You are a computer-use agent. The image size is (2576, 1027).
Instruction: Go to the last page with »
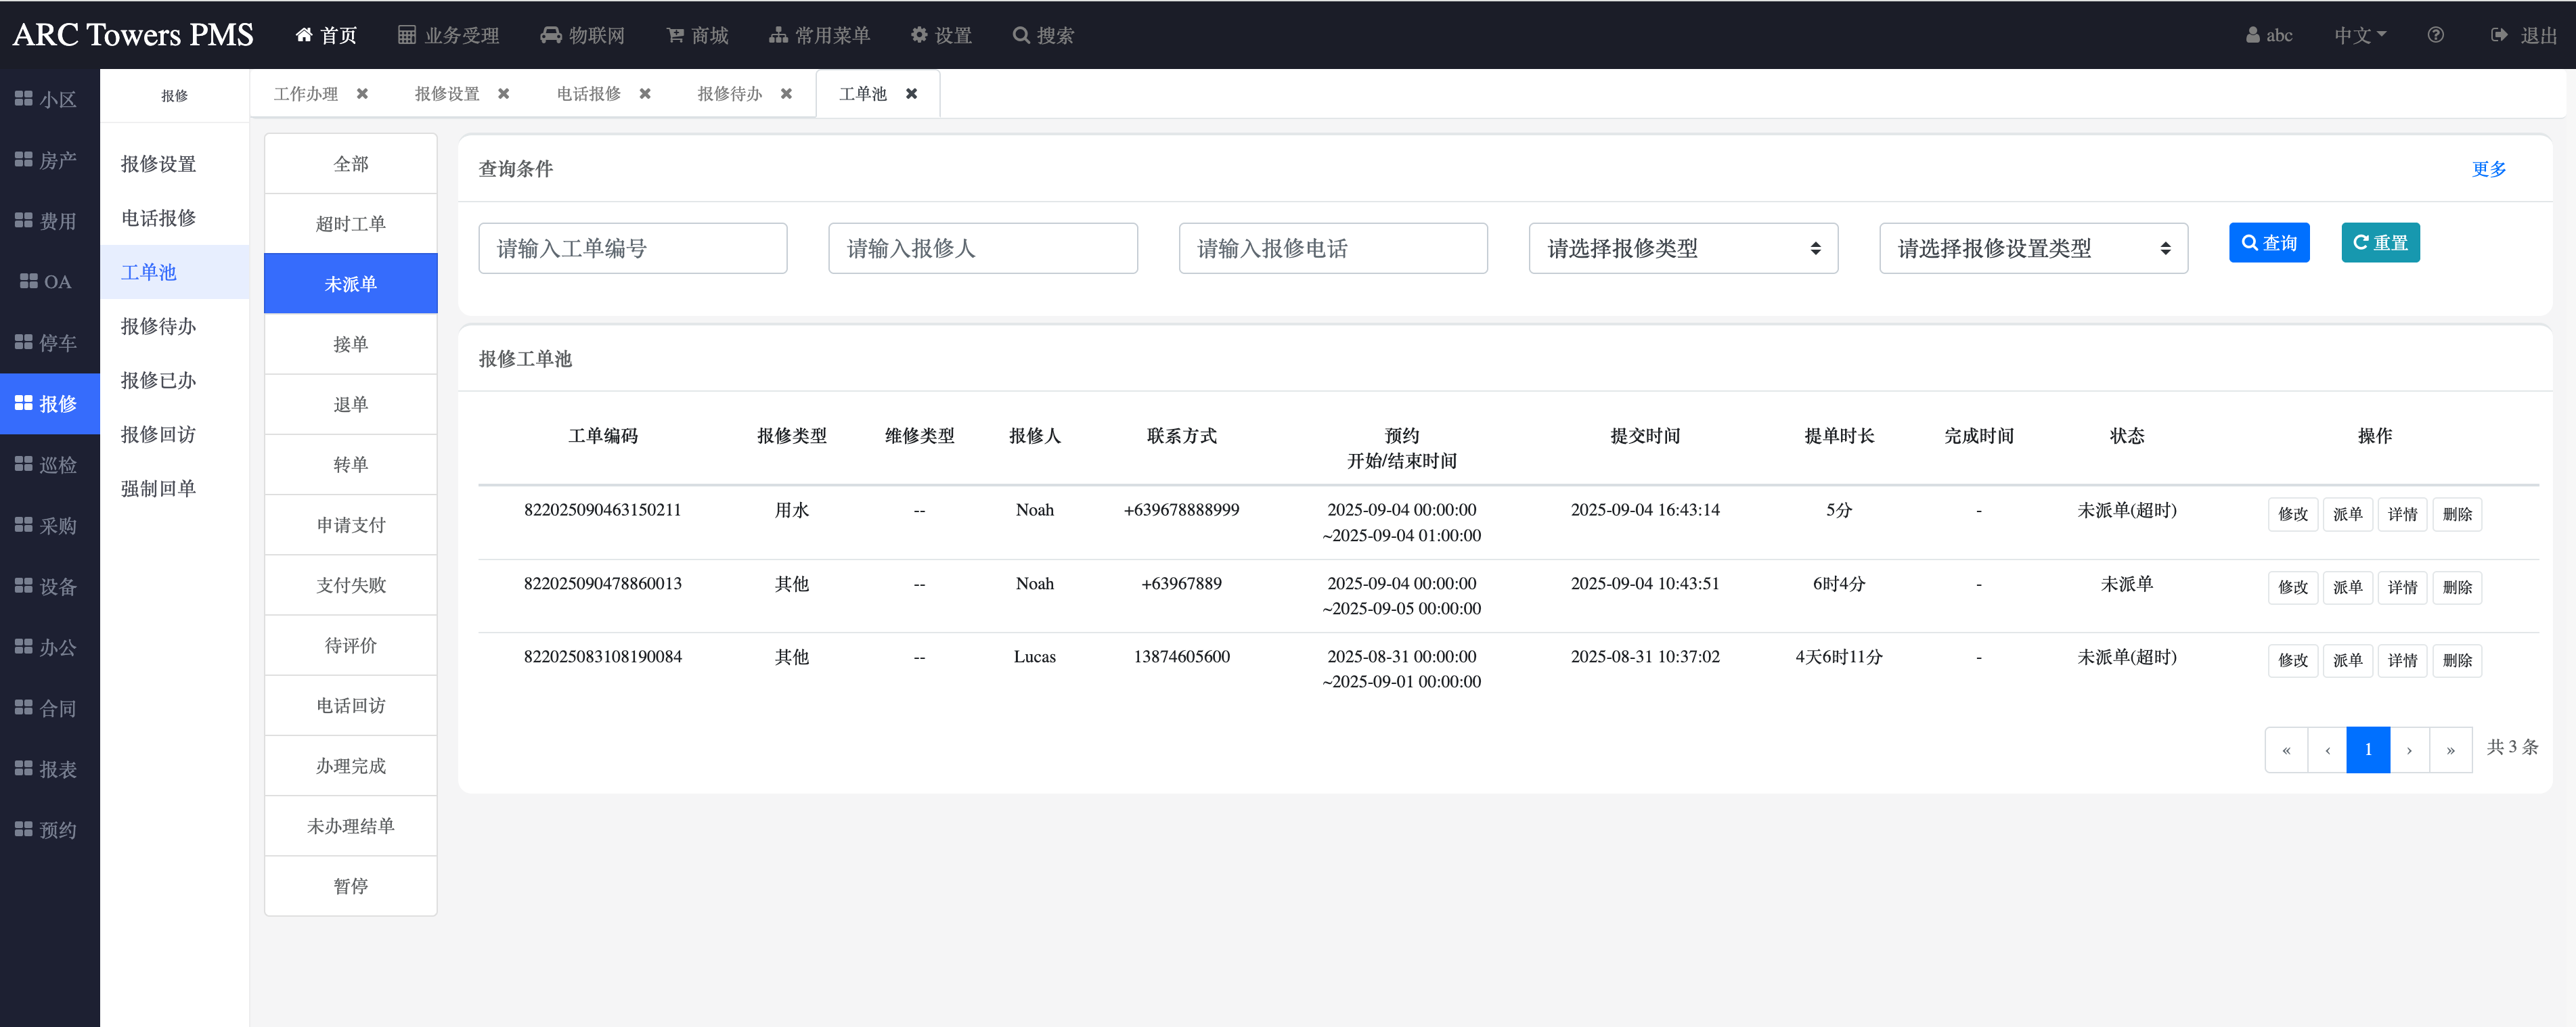[2450, 750]
